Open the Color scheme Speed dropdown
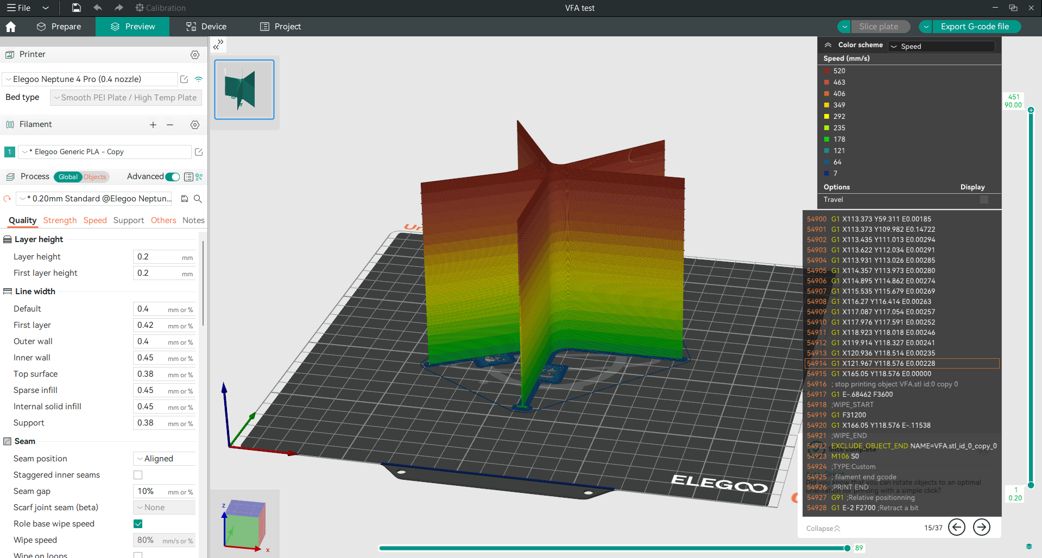 942,47
